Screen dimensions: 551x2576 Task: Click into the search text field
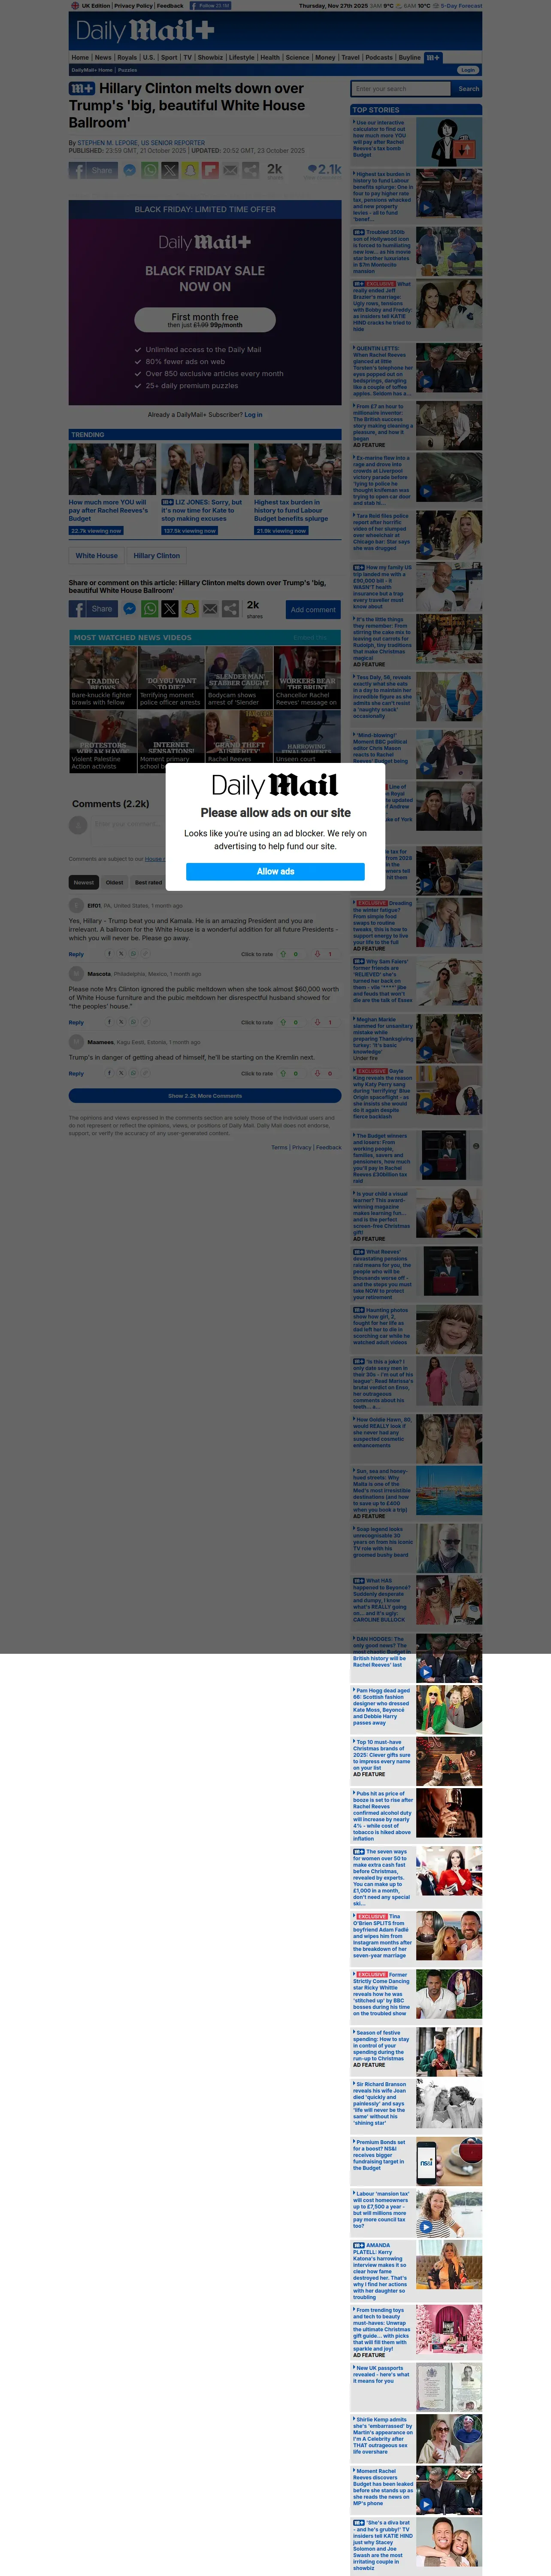401,89
